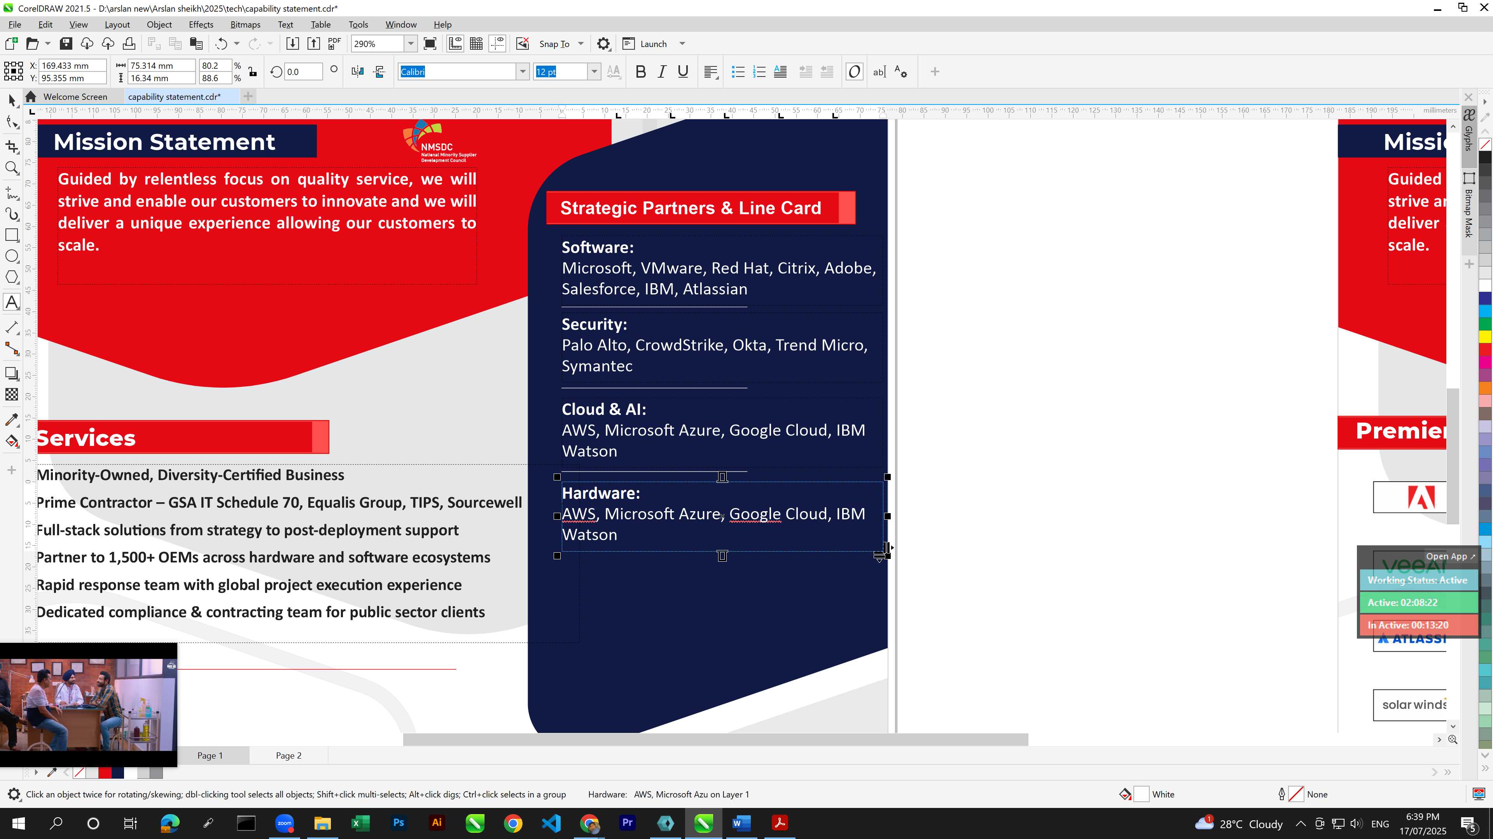The height and width of the screenshot is (839, 1493).
Task: Open Word from the Windows taskbar
Action: [x=741, y=823]
